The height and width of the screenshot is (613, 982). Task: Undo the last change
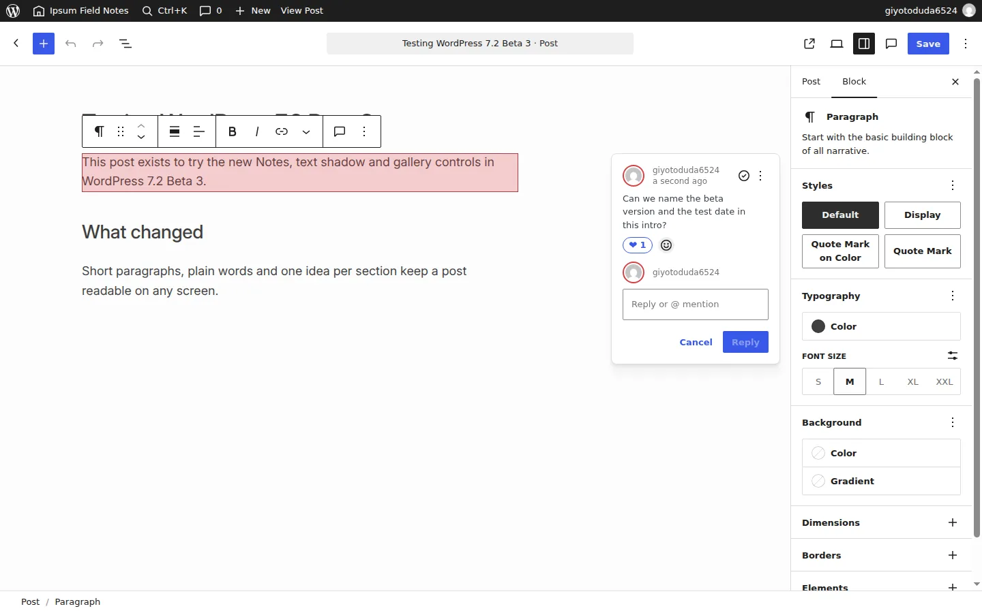click(71, 44)
